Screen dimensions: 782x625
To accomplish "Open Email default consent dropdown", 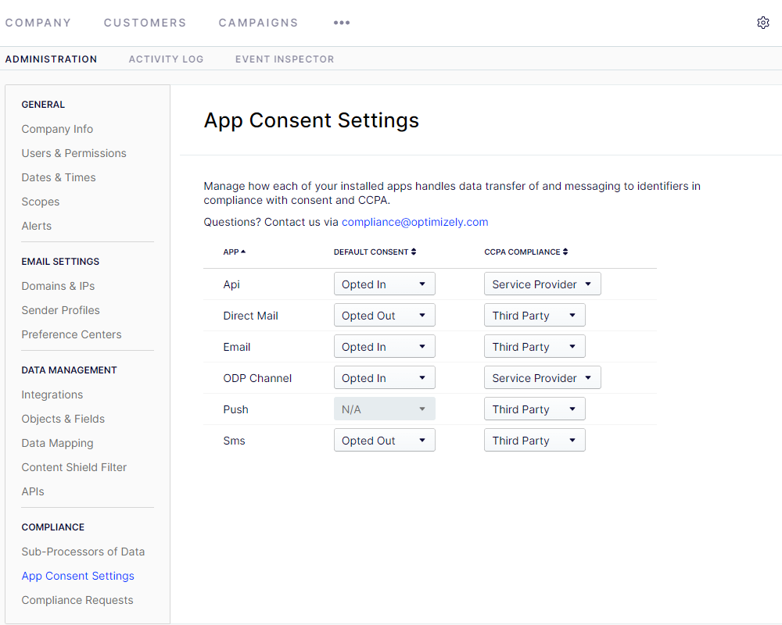I will click(385, 347).
